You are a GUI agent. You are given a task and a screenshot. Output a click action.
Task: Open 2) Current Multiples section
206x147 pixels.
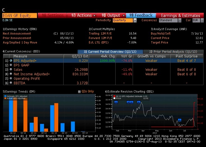[102, 29]
